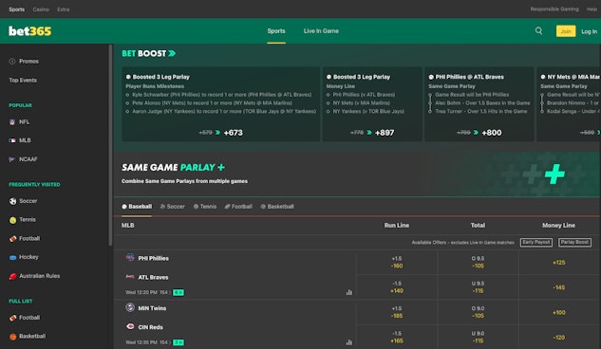Switch to the Sports header tab
Viewport: 601px width, 349px height.
(x=276, y=31)
